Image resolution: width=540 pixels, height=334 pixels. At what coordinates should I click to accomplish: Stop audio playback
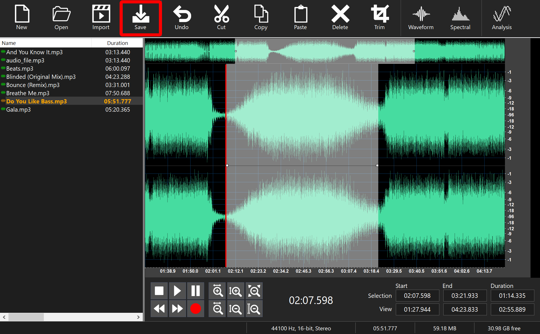click(159, 291)
